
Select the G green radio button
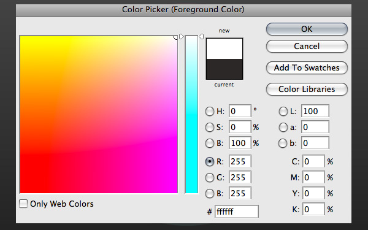click(x=210, y=177)
